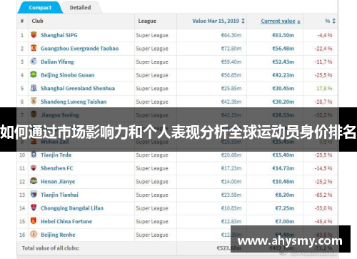The width and height of the screenshot is (357, 259).
Task: Open Hebei China Fortune club page
Action: pos(66,221)
